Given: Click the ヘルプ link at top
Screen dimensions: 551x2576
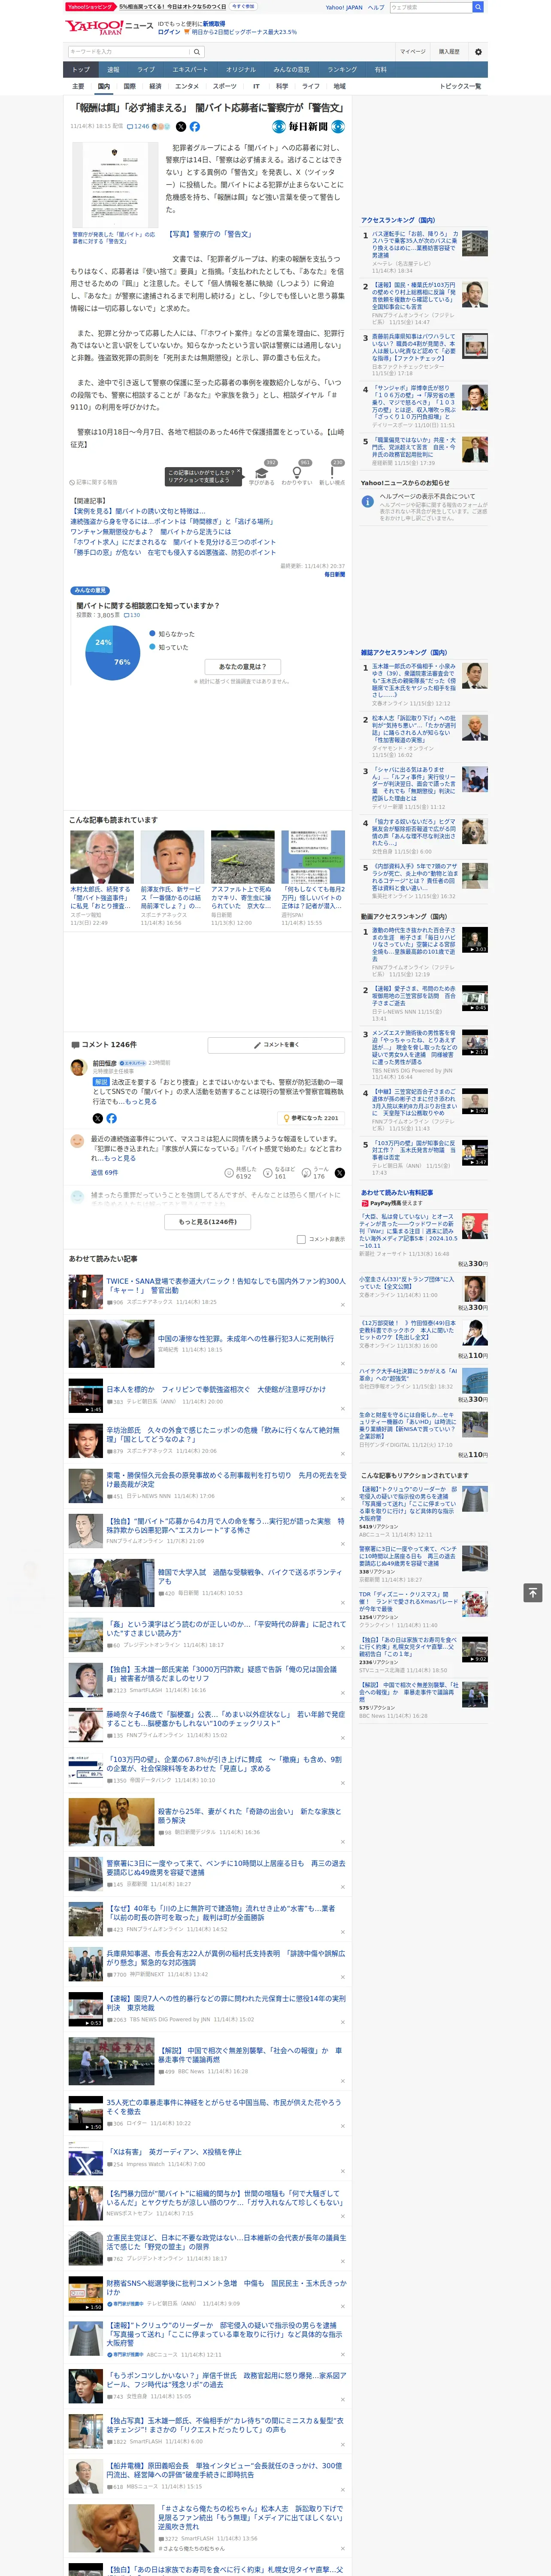Looking at the screenshot, I should tap(375, 7).
